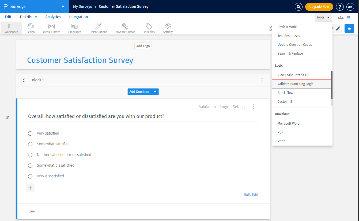The image size is (359, 221).
Task: Toggle the blue eye preview button
Action: pyautogui.click(x=349, y=28)
